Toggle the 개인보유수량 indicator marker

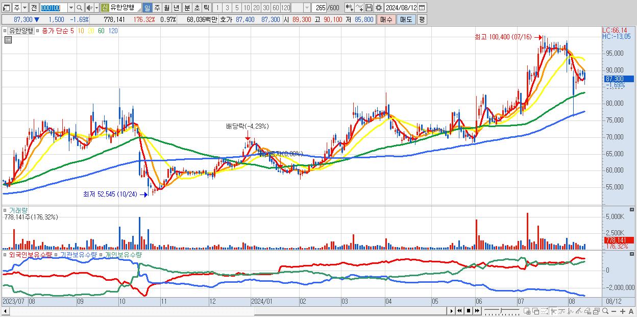click(101, 254)
